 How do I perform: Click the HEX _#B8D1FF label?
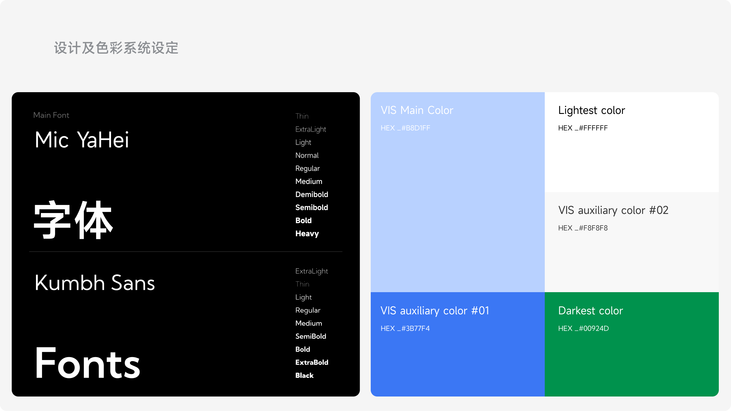click(x=405, y=128)
